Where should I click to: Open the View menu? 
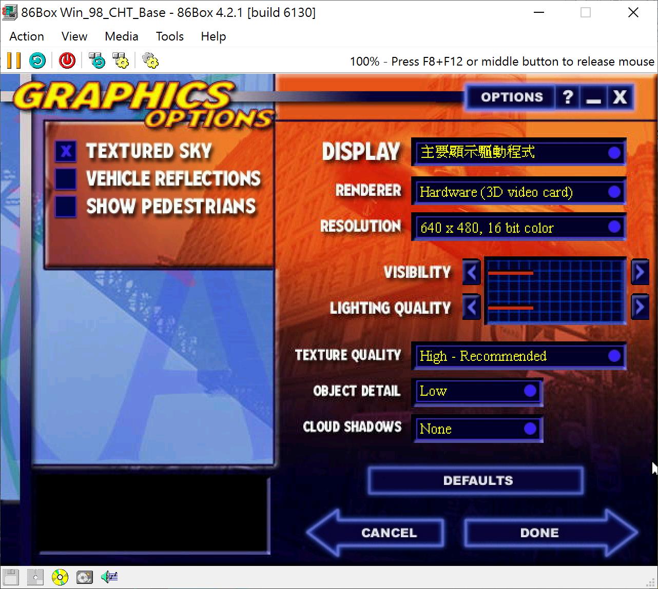click(x=74, y=36)
